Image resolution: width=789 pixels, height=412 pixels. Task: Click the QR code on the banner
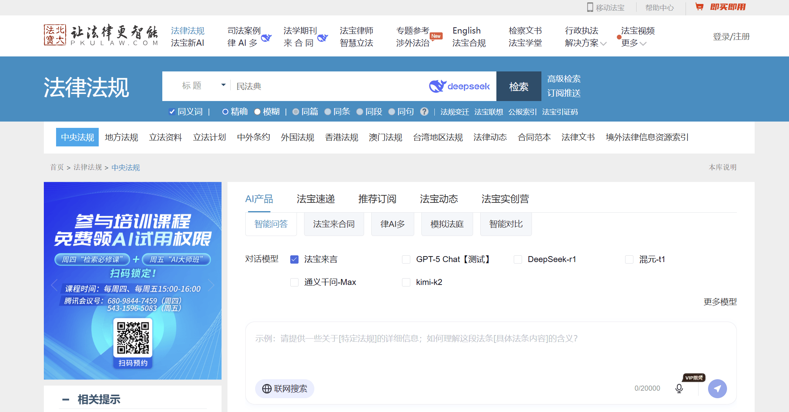tap(133, 337)
